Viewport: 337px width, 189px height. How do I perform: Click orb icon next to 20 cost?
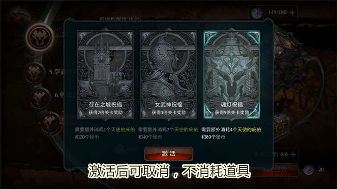309,170
